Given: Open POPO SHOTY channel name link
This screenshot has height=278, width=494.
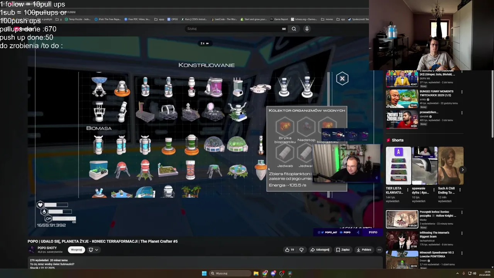Looking at the screenshot, I should 47,248.
